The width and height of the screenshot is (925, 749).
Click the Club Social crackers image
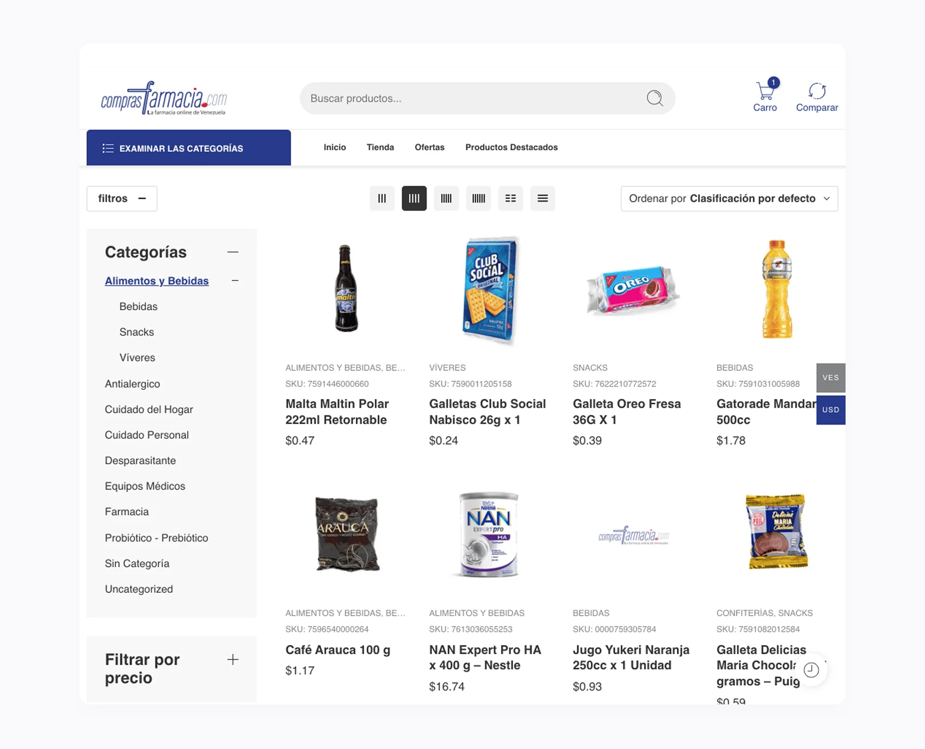point(490,290)
